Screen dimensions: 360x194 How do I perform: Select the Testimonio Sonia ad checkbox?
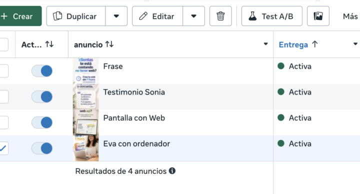click(3, 96)
